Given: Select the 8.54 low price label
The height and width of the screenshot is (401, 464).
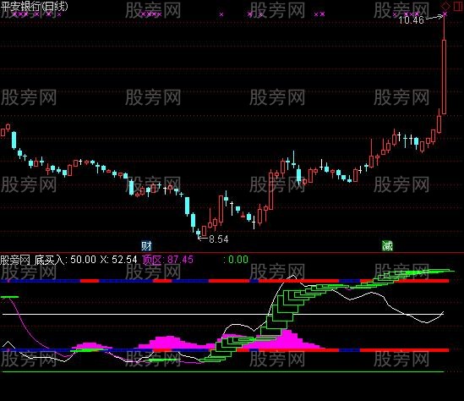Looking at the screenshot, I should [x=219, y=239].
